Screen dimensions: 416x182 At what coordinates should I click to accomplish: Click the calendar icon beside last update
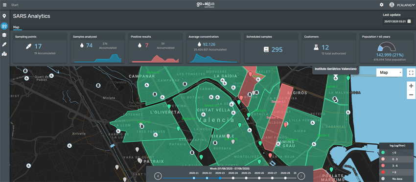pyautogui.click(x=409, y=21)
